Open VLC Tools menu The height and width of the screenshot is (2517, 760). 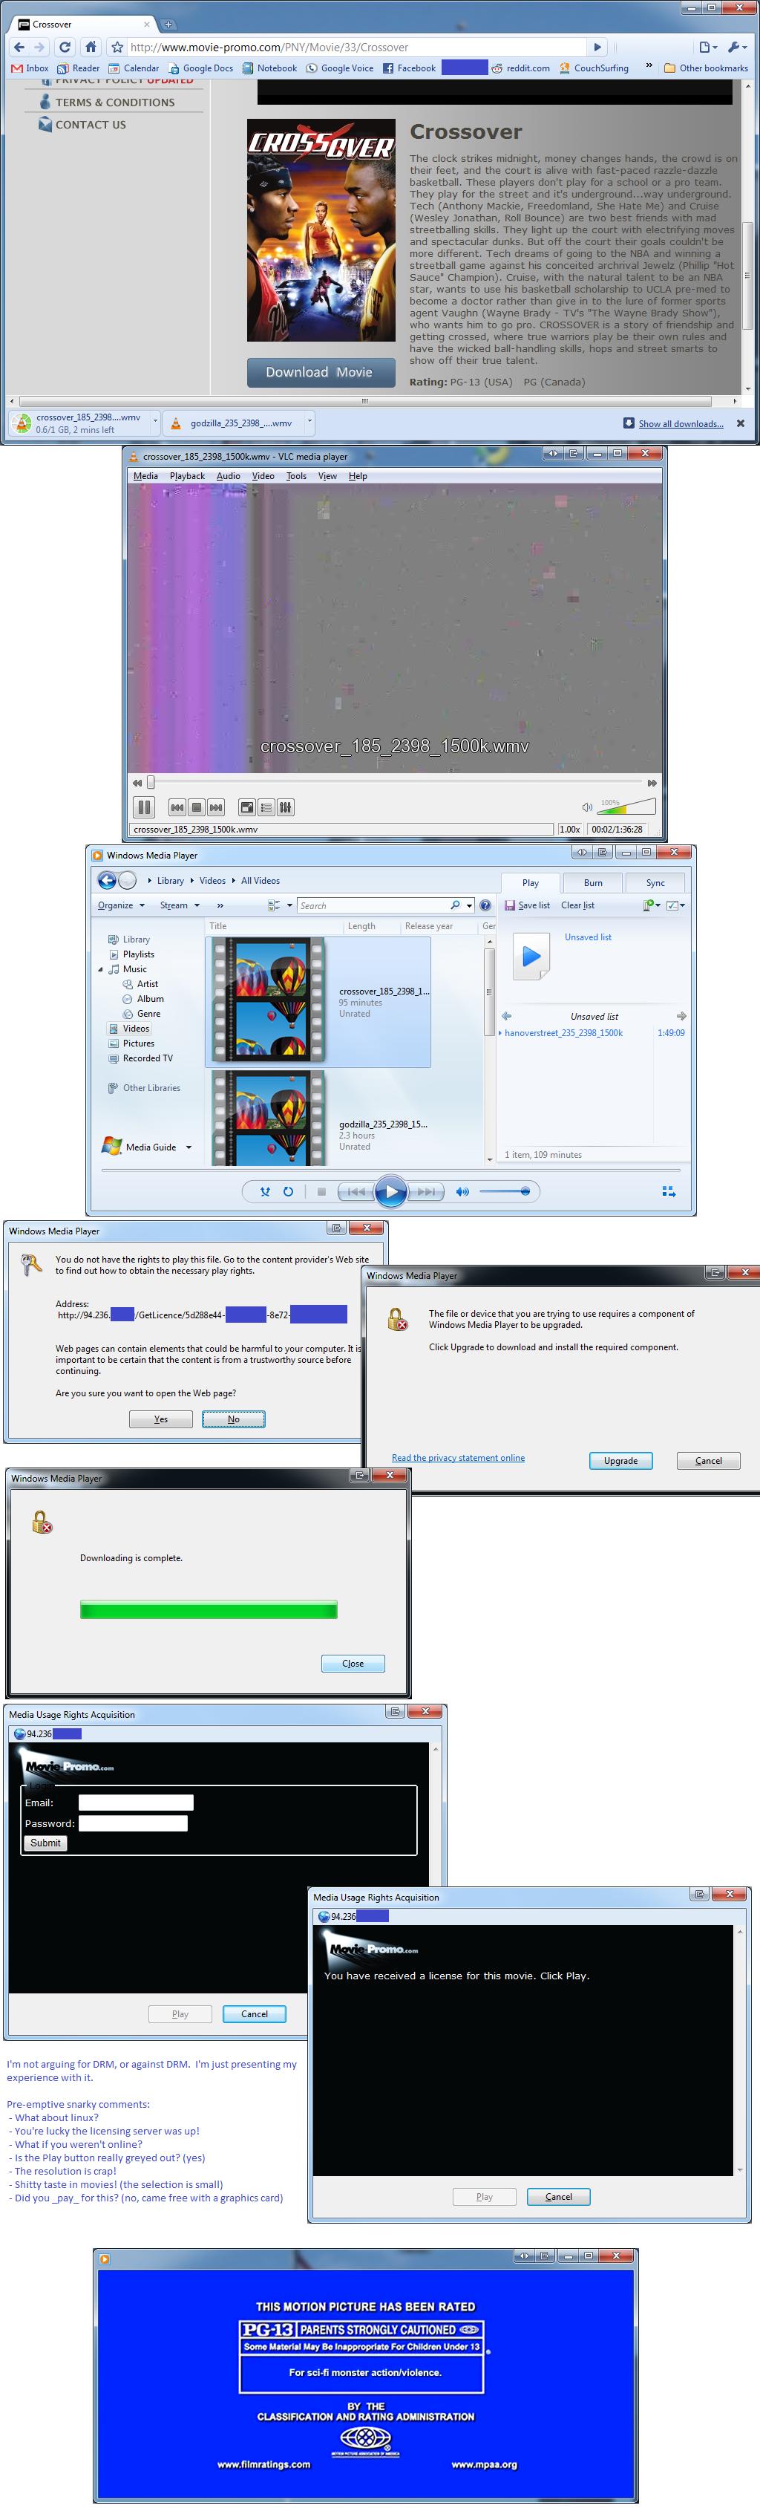click(296, 476)
